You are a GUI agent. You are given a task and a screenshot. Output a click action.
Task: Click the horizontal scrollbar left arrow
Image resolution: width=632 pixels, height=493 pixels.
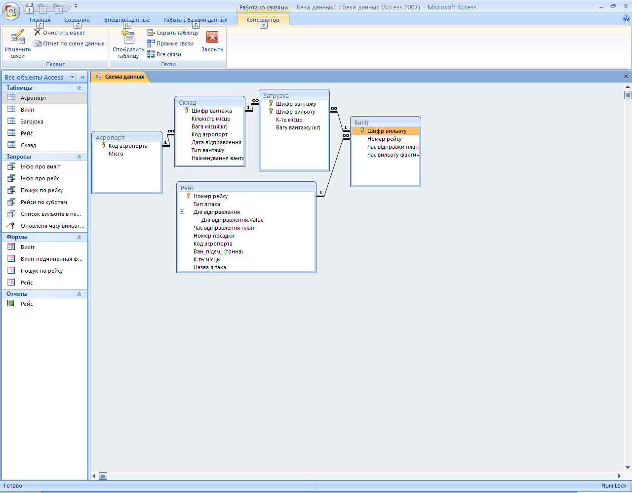pyautogui.click(x=95, y=476)
